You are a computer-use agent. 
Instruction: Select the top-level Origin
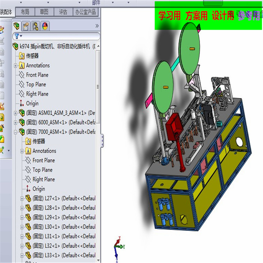pos(32,103)
